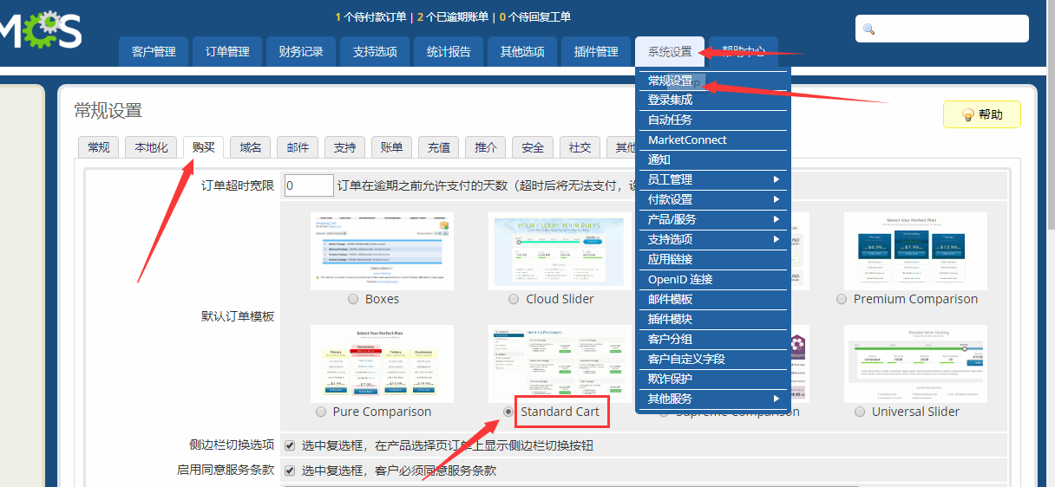Open the 其他选项 navigation menu
This screenshot has height=487, width=1055.
(522, 51)
